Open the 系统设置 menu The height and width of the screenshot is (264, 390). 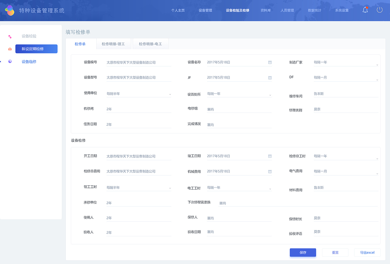341,10
